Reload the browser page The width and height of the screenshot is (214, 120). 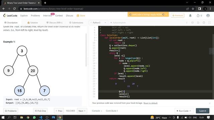[14, 9]
